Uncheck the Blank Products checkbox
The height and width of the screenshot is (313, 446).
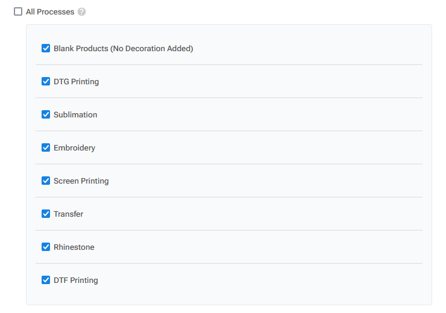click(46, 48)
